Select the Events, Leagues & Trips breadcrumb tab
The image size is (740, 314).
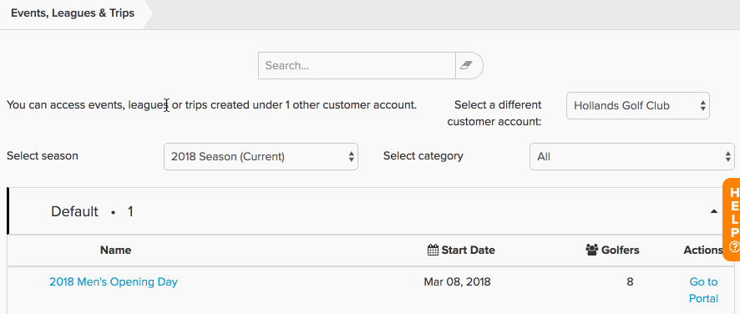coord(73,13)
